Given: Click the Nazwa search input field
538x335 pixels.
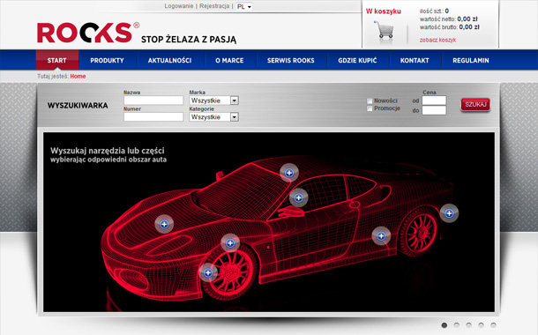Looking at the screenshot, I should click(x=153, y=100).
